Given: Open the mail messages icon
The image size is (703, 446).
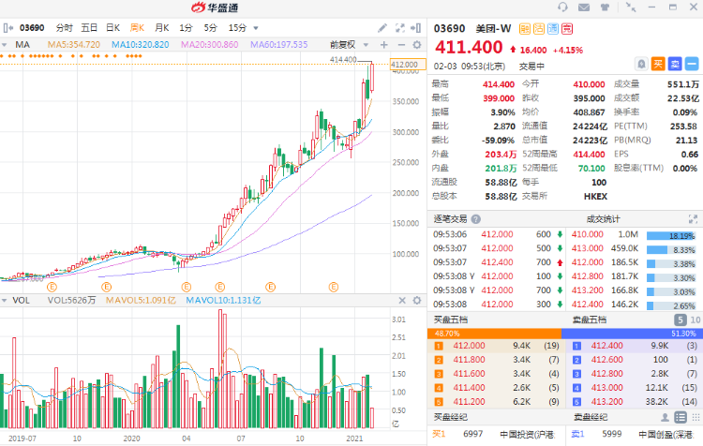Looking at the screenshot, I should pyautogui.click(x=584, y=7).
